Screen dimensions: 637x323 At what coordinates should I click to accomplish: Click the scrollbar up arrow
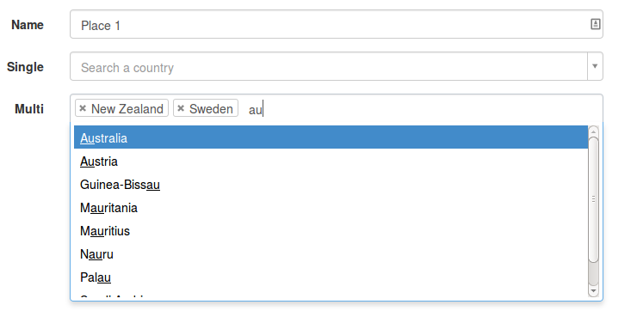(x=594, y=131)
